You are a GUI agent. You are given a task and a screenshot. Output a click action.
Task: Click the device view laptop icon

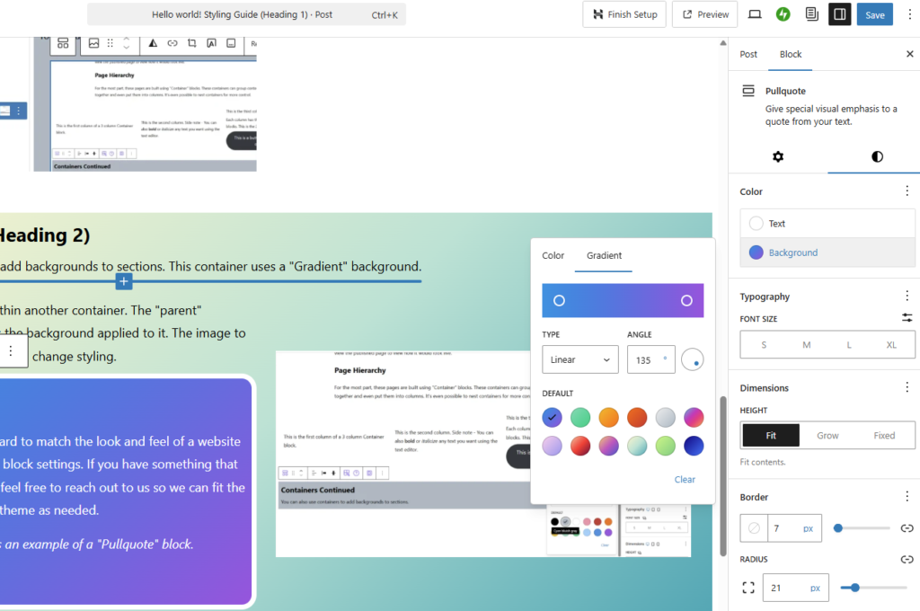pos(755,14)
